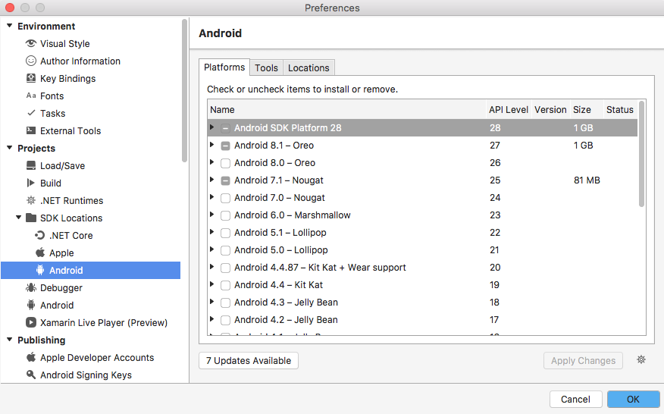Toggle the Android 7.1 – Nougat checkbox
Image resolution: width=664 pixels, height=414 pixels.
225,180
